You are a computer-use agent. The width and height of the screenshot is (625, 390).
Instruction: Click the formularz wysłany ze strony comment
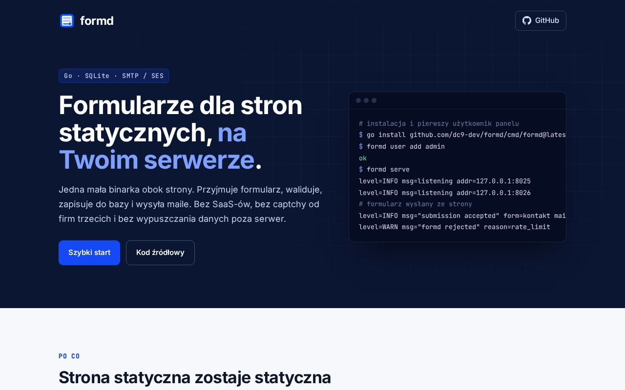point(416,204)
